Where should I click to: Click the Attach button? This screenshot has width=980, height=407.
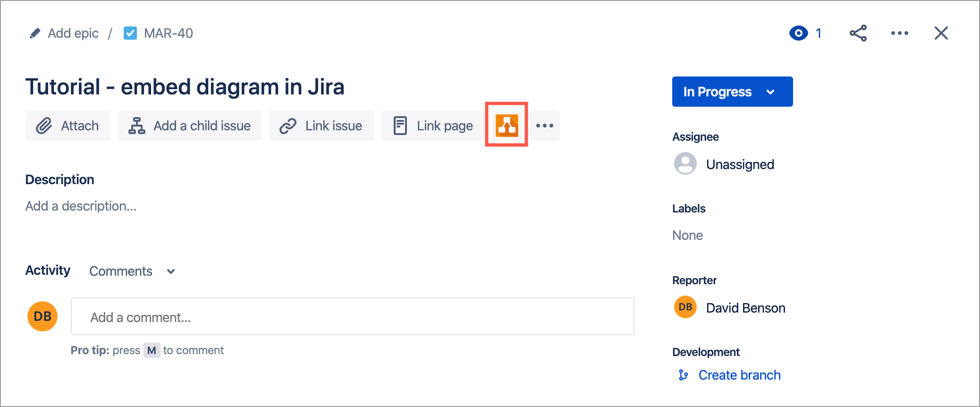(x=68, y=126)
